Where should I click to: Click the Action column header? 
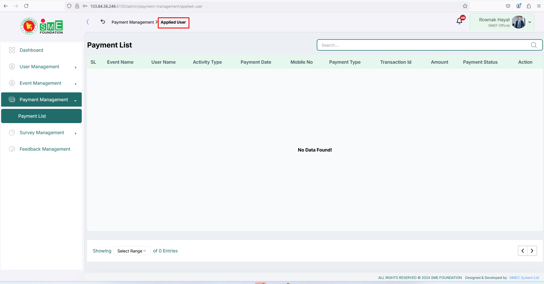525,62
